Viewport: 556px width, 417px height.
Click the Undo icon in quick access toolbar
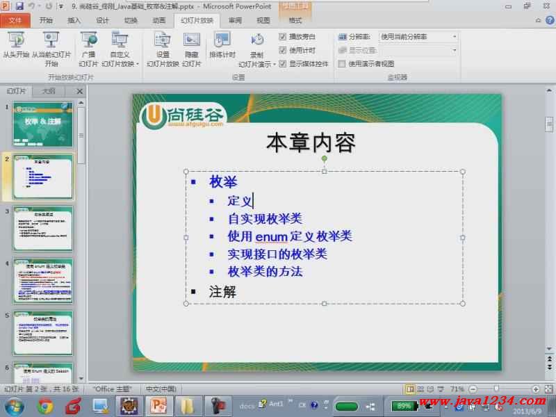[31, 6]
